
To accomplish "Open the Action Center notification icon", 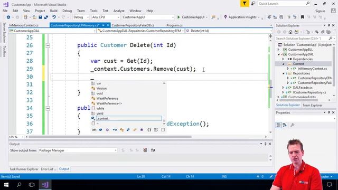I will (x=329, y=185).
